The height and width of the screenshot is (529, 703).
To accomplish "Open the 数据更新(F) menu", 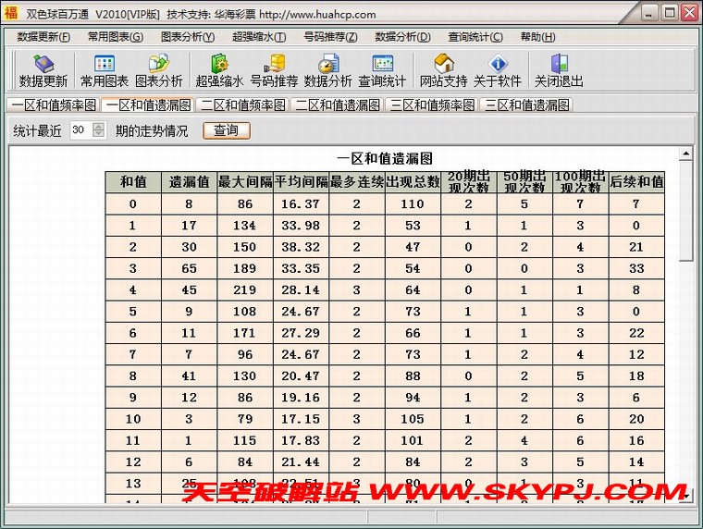I will (43, 37).
